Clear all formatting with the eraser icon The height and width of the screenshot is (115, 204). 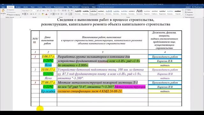[x=48, y=11]
